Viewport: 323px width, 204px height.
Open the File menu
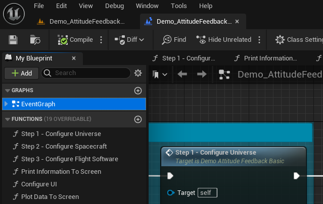coord(39,6)
